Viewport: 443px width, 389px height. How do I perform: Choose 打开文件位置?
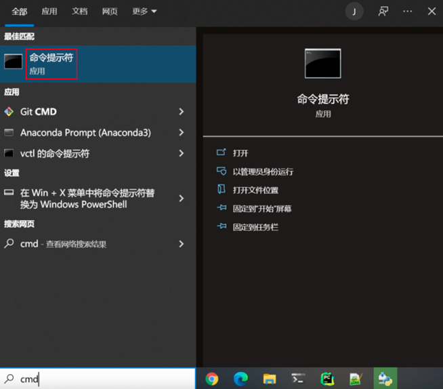(255, 190)
